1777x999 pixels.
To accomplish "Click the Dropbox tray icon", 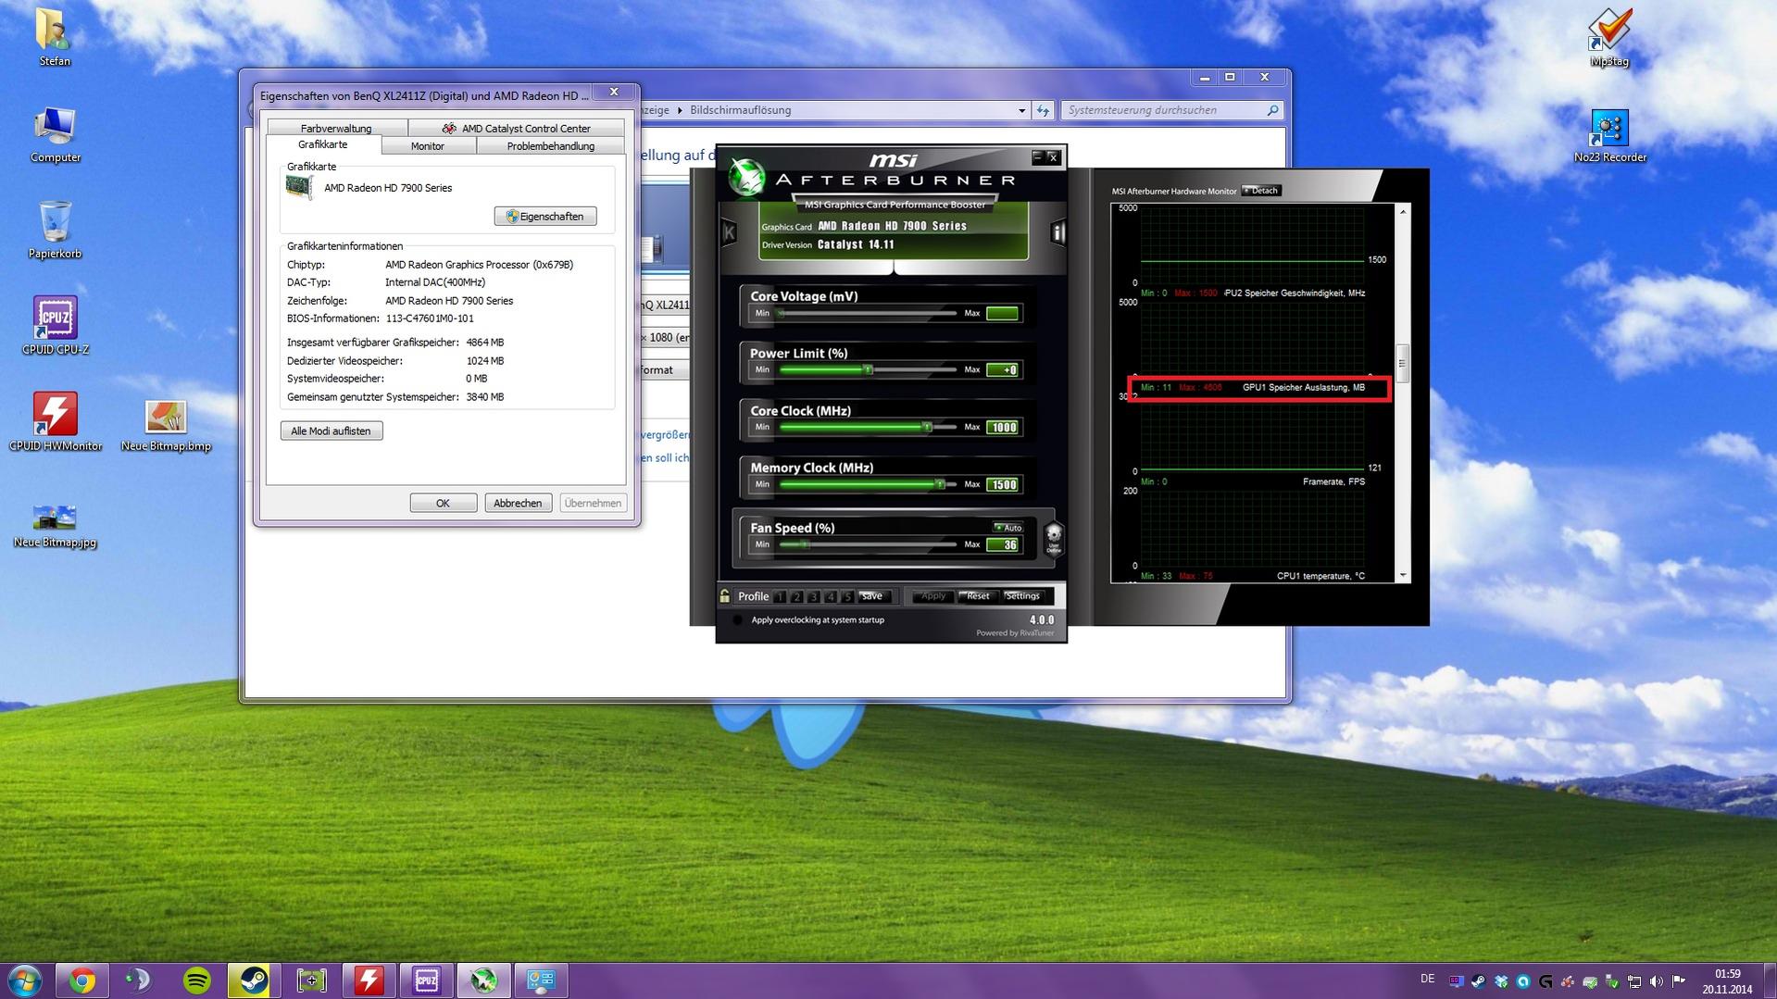I will (x=1500, y=980).
